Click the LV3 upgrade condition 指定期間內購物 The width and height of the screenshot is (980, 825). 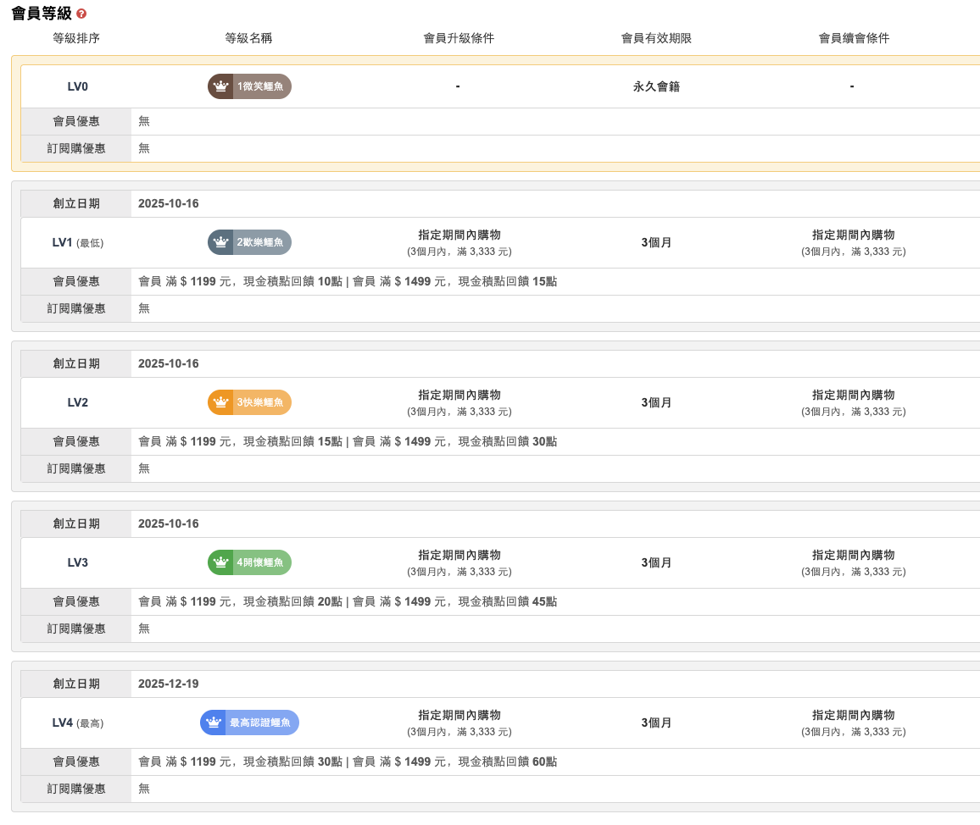click(x=459, y=555)
